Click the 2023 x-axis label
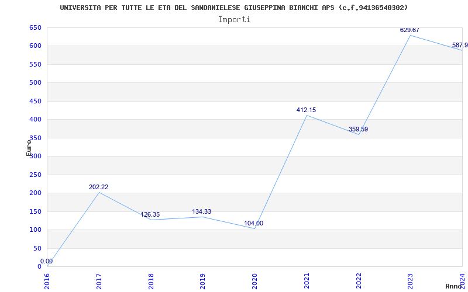The width and height of the screenshot is (468, 292). click(x=411, y=281)
